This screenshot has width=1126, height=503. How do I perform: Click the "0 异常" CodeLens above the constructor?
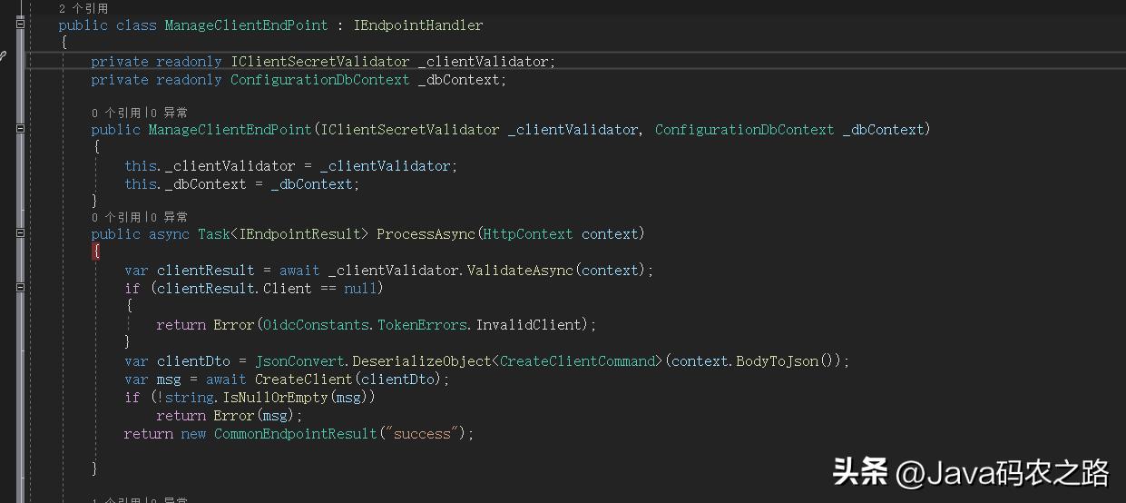coord(168,113)
